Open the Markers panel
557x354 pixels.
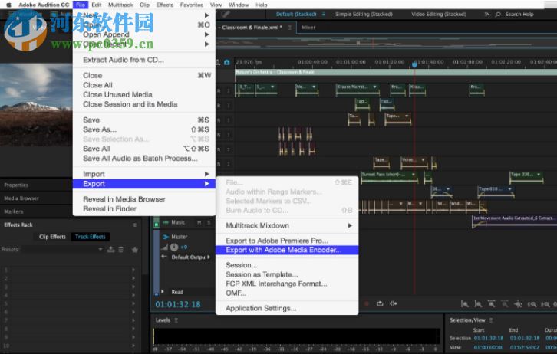tap(14, 211)
